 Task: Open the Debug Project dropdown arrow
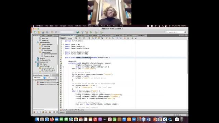point(98,32)
